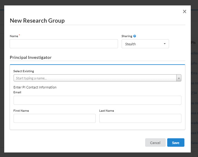Click the Sharing help question mark icon
The image size is (198, 157).
click(x=135, y=36)
